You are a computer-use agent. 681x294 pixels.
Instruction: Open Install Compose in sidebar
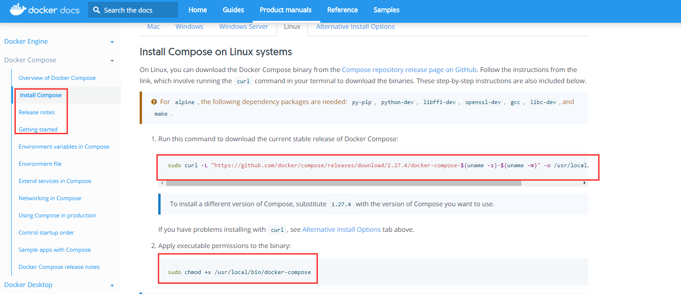pos(41,95)
